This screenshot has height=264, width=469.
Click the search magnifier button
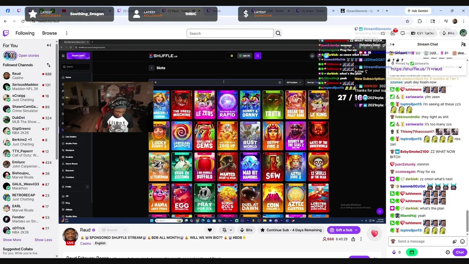278,33
